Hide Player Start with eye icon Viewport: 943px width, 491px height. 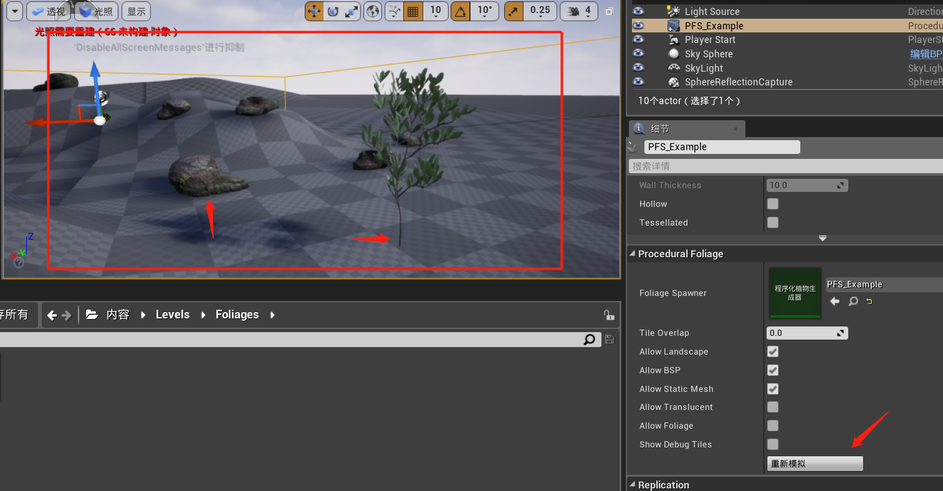coord(638,39)
